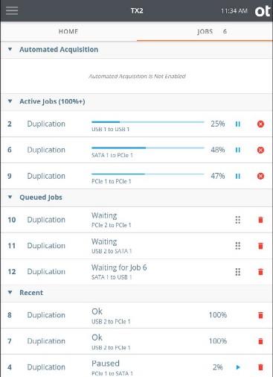Click the Paused status of job 4
This screenshot has width=273, height=377.
click(x=106, y=364)
